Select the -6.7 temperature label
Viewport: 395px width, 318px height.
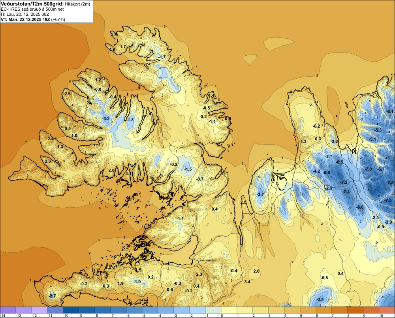click(381, 169)
